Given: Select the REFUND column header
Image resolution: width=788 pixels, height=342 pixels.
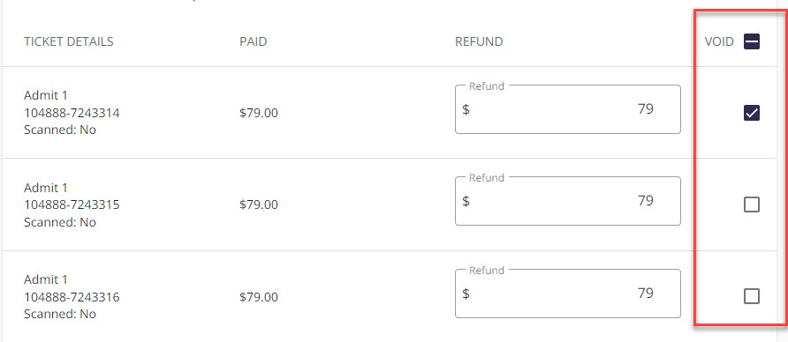Looking at the screenshot, I should (x=479, y=41).
